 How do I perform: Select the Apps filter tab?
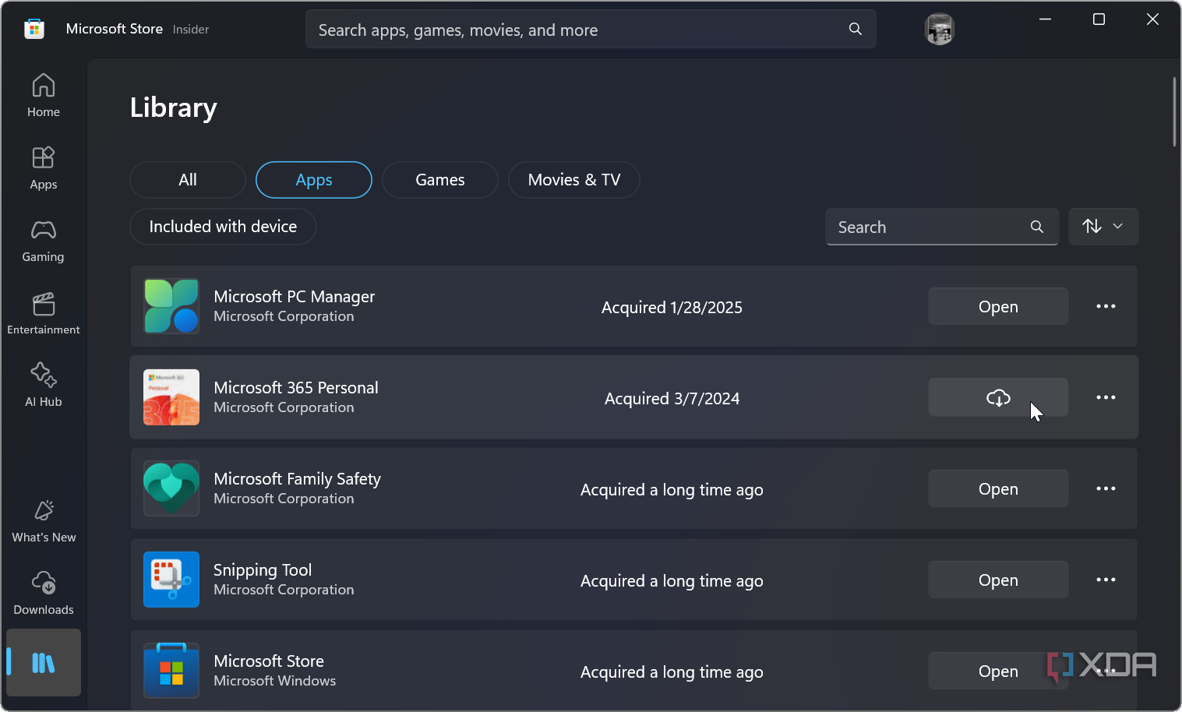point(314,180)
